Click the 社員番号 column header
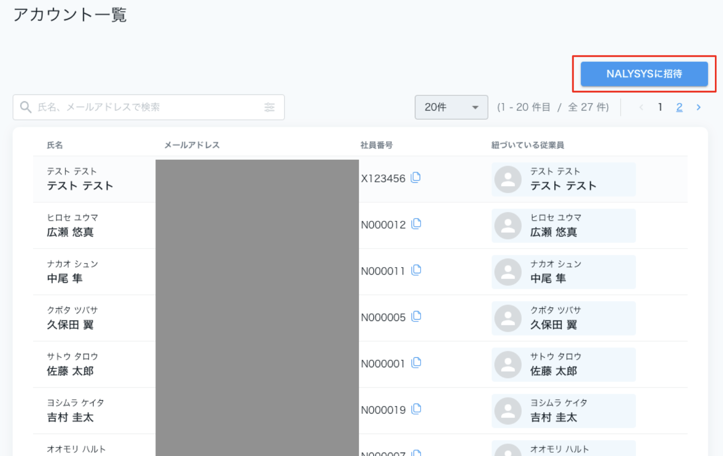Screen dimensions: 723x456 point(377,145)
